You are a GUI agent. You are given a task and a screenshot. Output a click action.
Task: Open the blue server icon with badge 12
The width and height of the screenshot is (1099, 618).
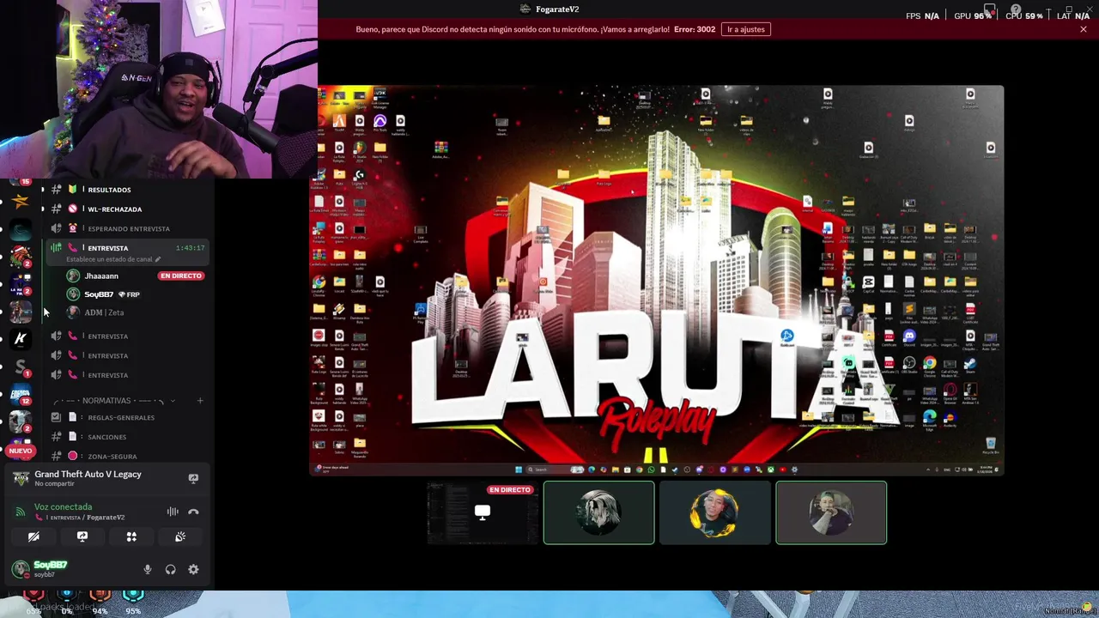click(x=21, y=394)
